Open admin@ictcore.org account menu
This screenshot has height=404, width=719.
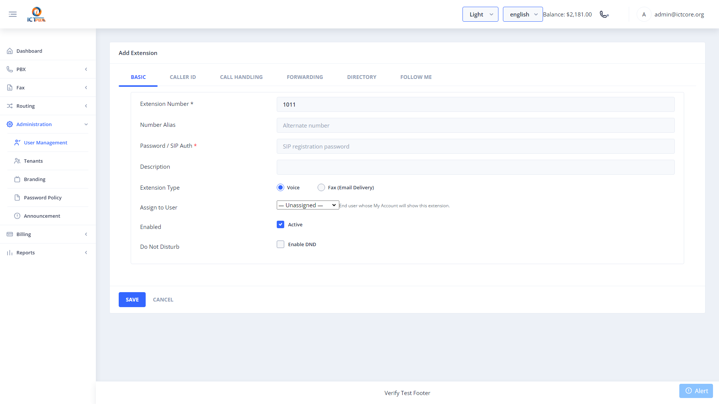click(679, 14)
